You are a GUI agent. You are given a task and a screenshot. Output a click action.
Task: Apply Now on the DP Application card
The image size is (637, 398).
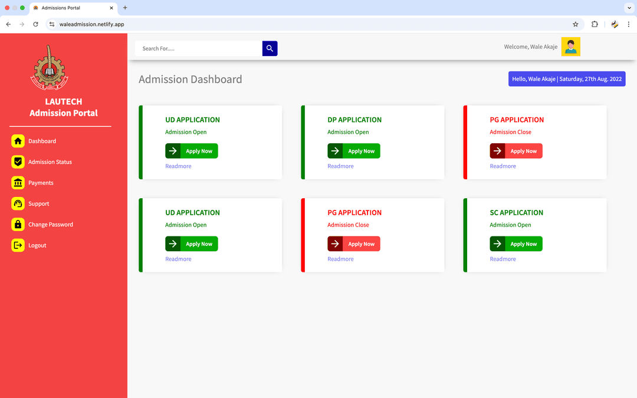[354, 151]
